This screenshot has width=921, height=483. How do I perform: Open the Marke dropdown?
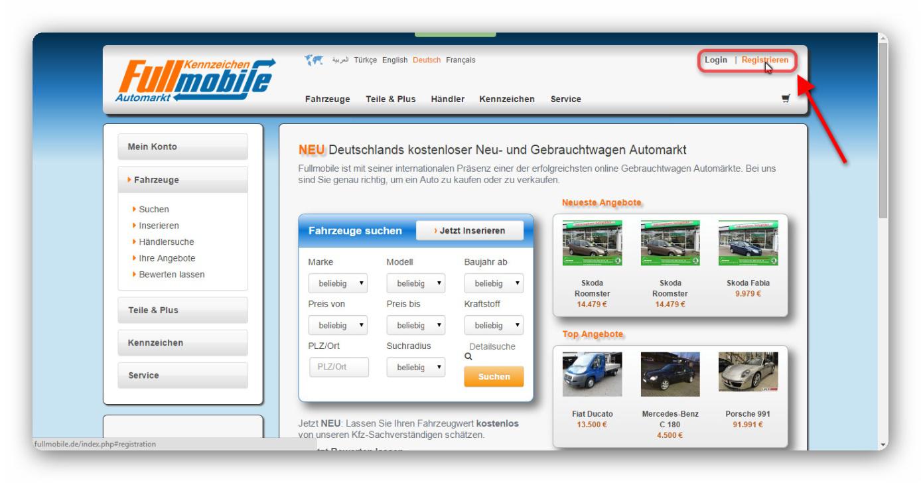pyautogui.click(x=338, y=283)
